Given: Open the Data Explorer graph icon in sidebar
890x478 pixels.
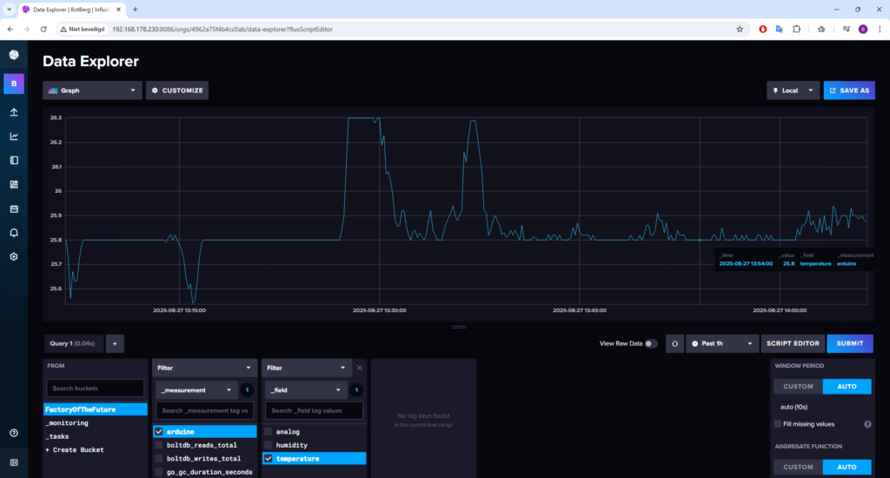Looking at the screenshot, I should coord(14,136).
